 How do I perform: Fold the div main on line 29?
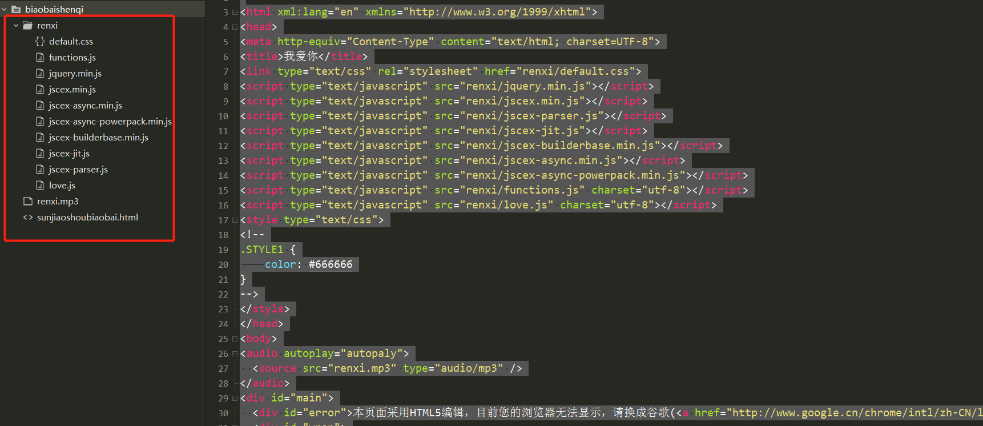235,398
